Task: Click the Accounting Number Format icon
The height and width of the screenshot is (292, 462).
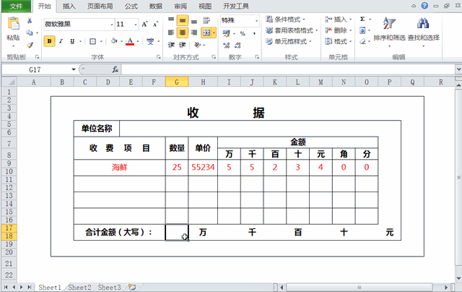Action: coord(226,33)
